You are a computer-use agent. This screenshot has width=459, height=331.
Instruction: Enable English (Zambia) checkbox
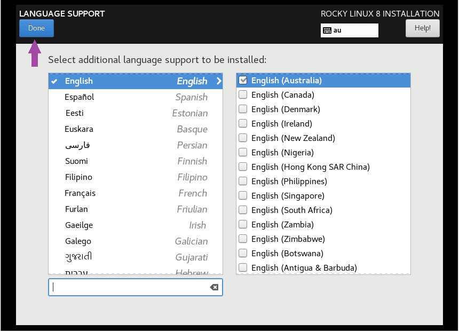click(x=243, y=224)
